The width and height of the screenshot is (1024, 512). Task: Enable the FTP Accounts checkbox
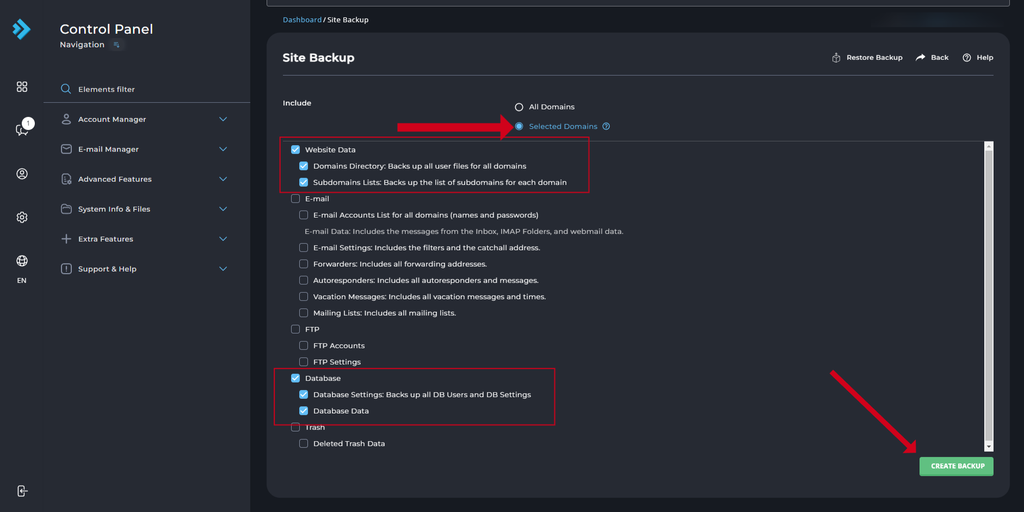pos(304,346)
